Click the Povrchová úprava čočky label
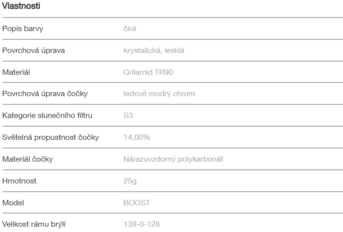343x232 pixels. [x=45, y=94]
